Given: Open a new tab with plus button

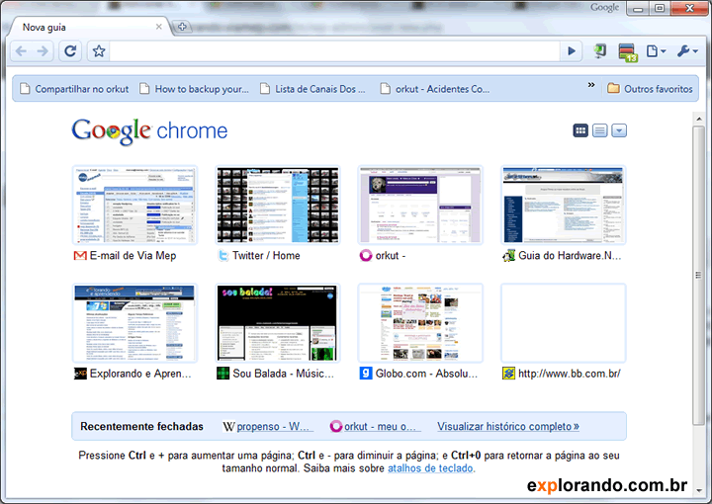Looking at the screenshot, I should pyautogui.click(x=182, y=27).
